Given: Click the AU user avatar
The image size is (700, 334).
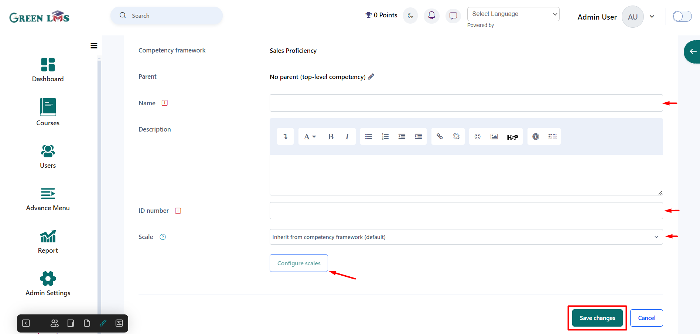Looking at the screenshot, I should 633,17.
